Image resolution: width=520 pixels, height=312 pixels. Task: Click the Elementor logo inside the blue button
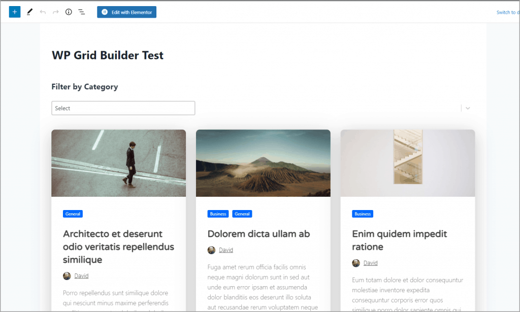pos(106,12)
